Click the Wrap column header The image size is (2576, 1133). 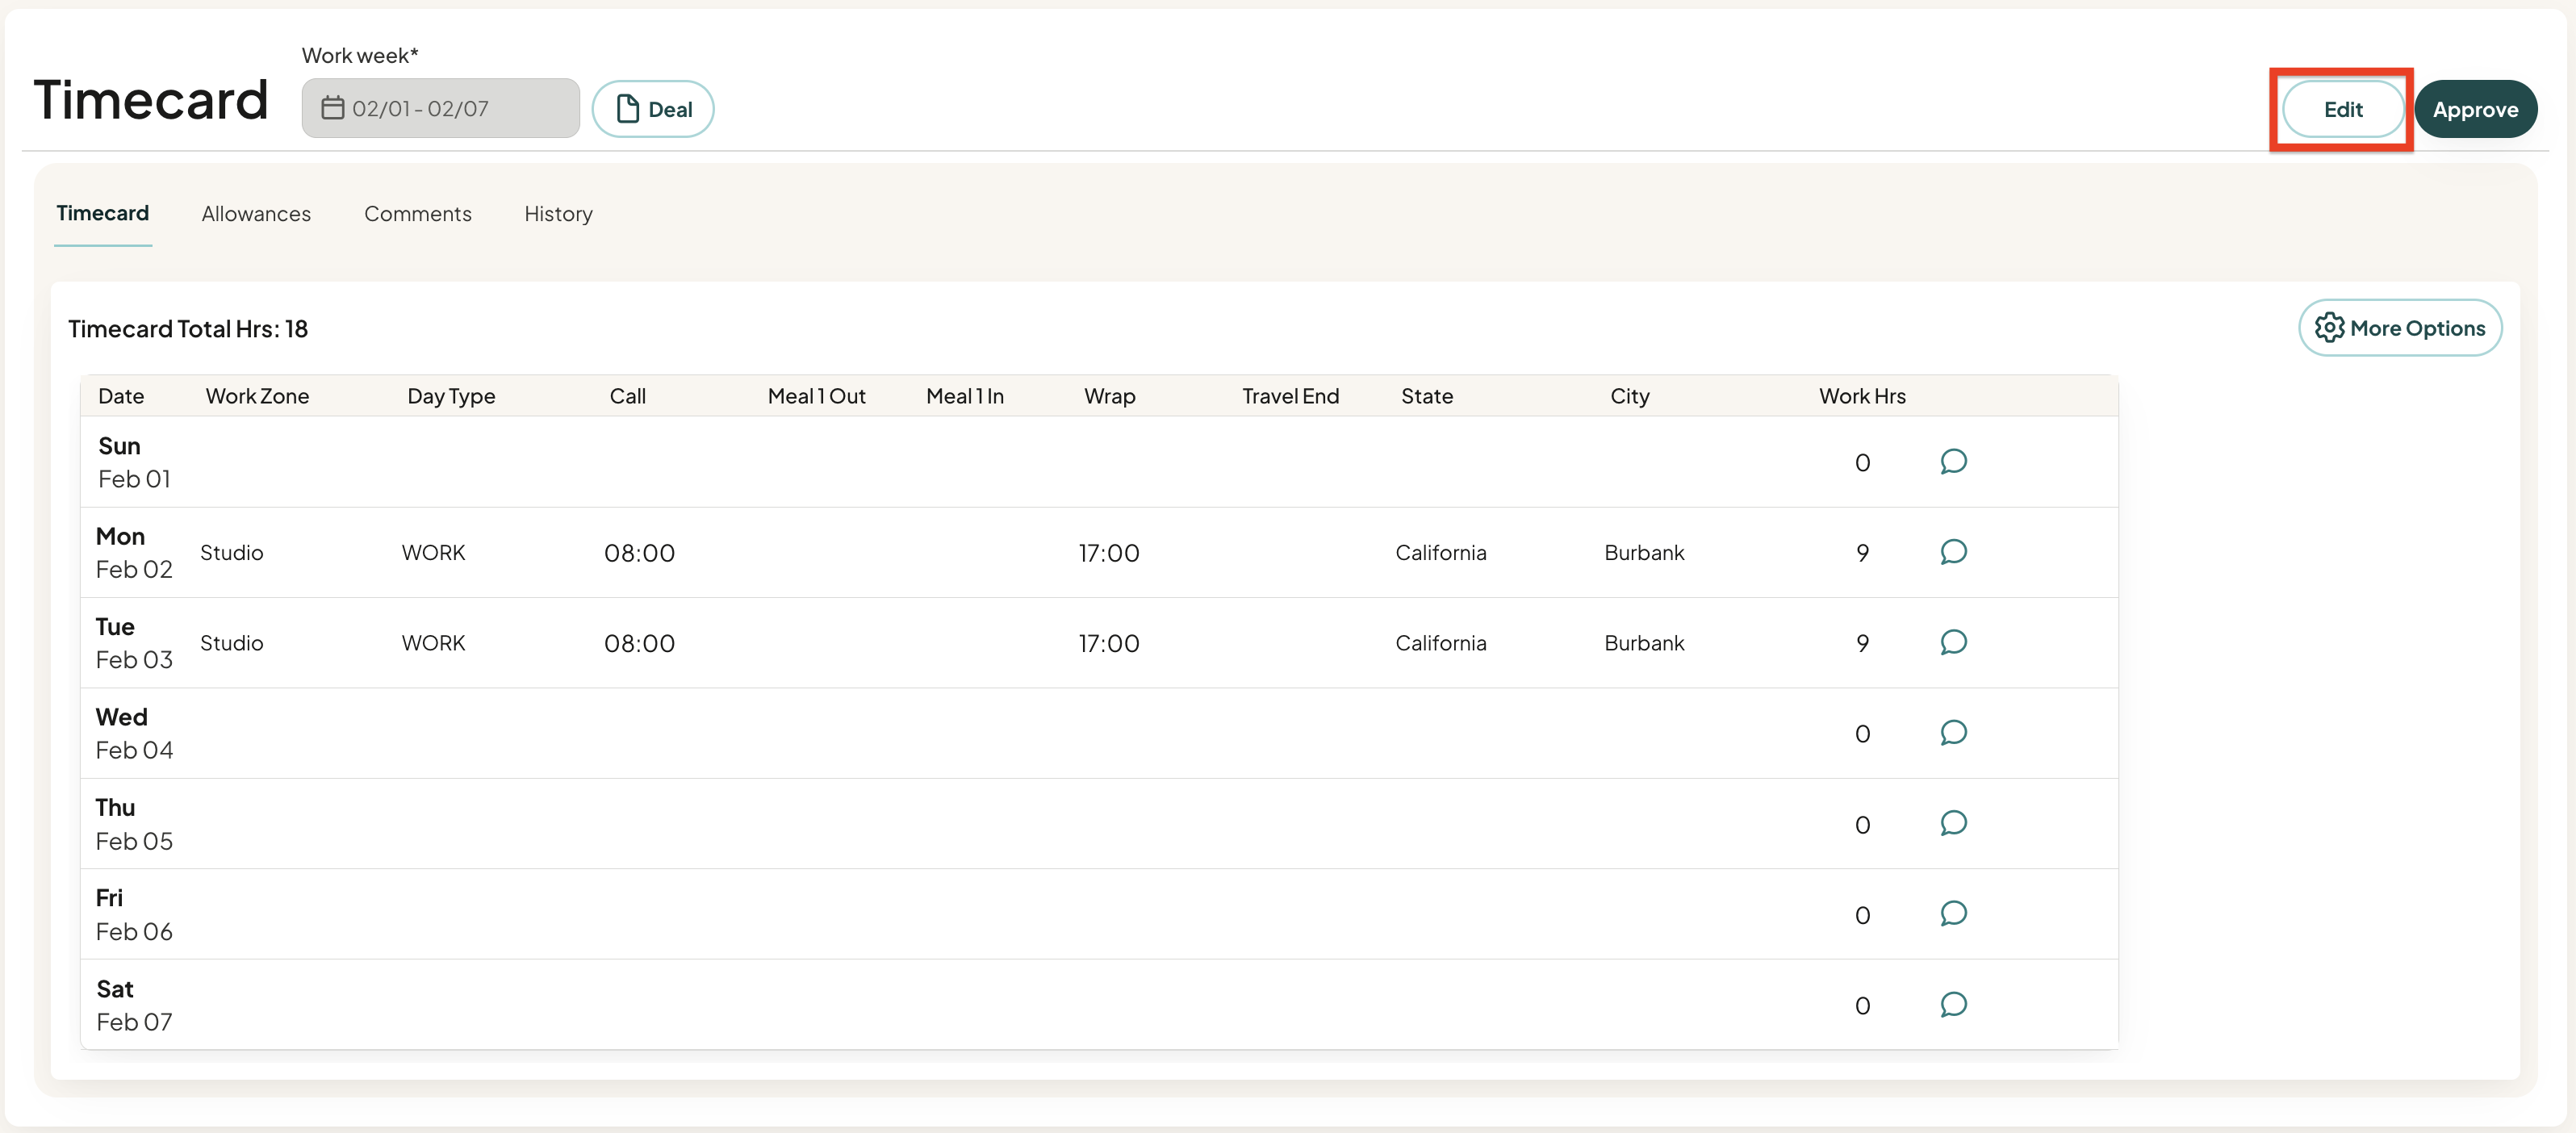click(1109, 396)
